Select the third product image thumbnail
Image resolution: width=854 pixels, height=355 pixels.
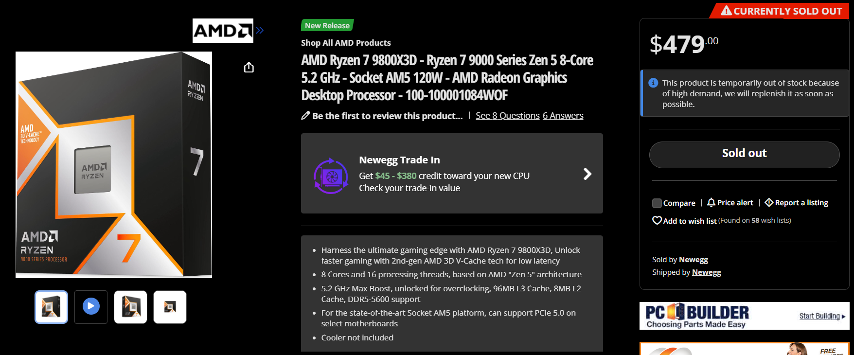tap(130, 307)
